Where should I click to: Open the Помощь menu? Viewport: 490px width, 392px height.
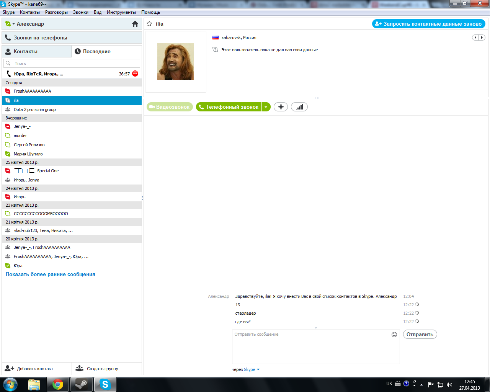click(x=150, y=12)
